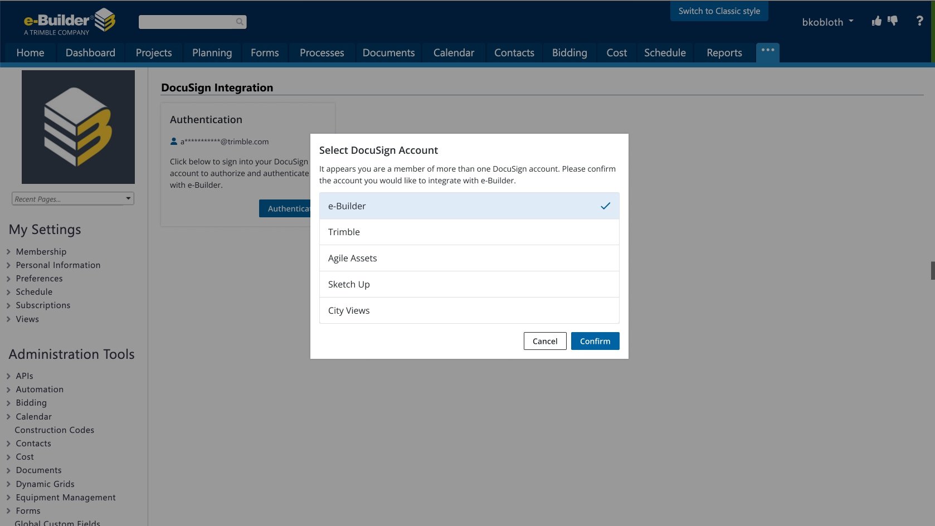The height and width of the screenshot is (526, 935).
Task: Select the Trimble DocuSign account
Action: 469,232
